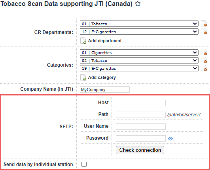Remove the 12 | E-Cigarettes department row
This screenshot has height=170, width=210.
[204, 32]
